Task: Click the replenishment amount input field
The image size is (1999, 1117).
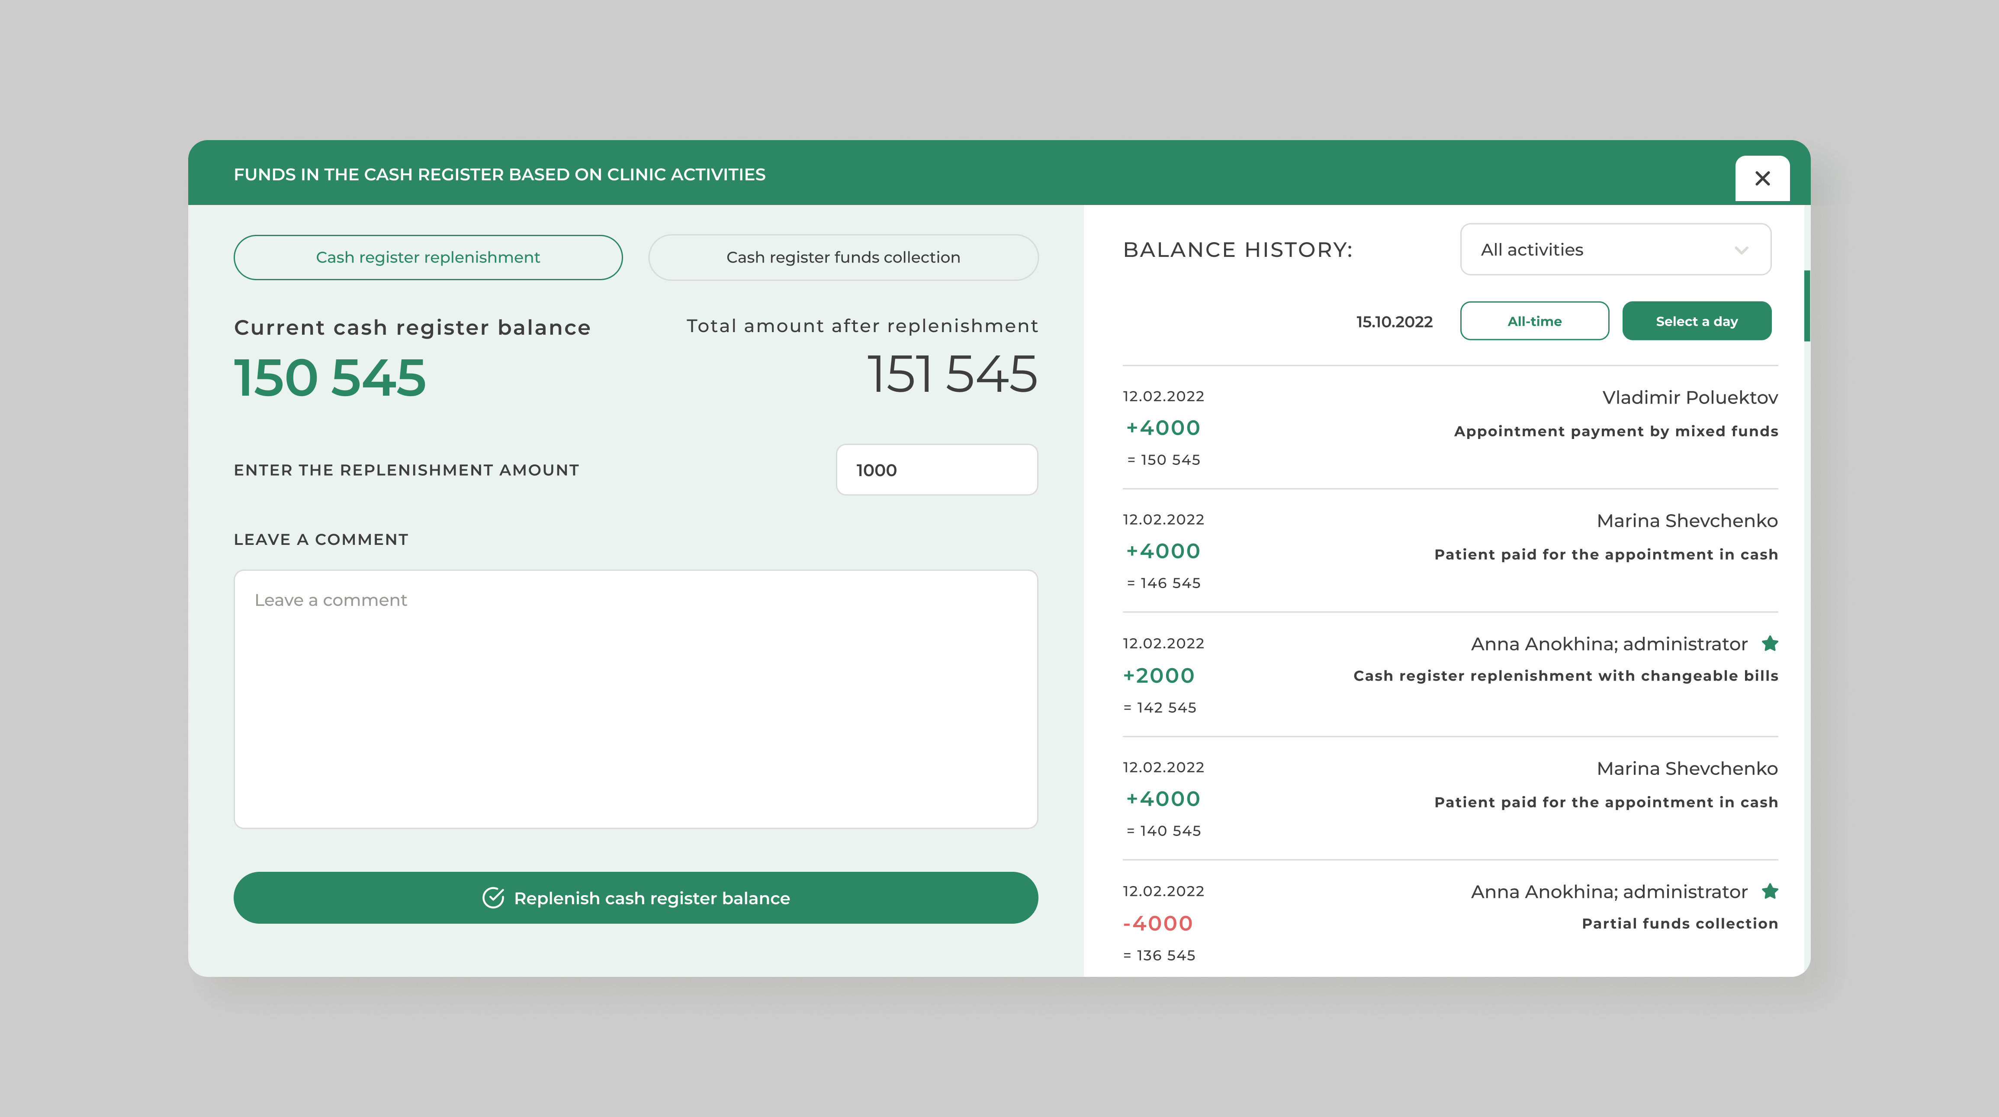Action: 936,470
